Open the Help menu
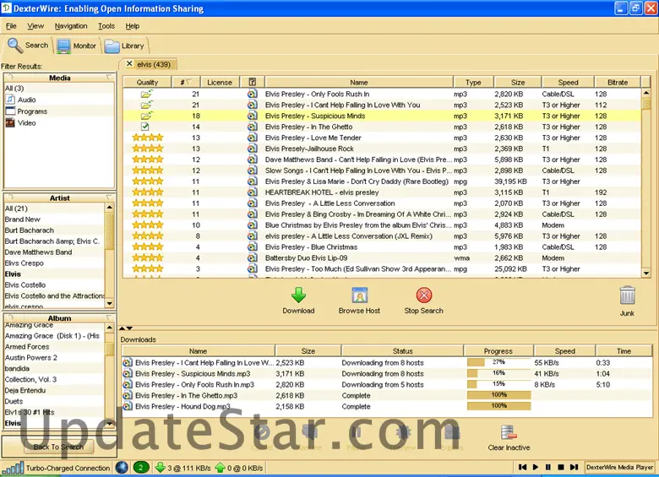This screenshot has height=477, width=659. [x=132, y=26]
